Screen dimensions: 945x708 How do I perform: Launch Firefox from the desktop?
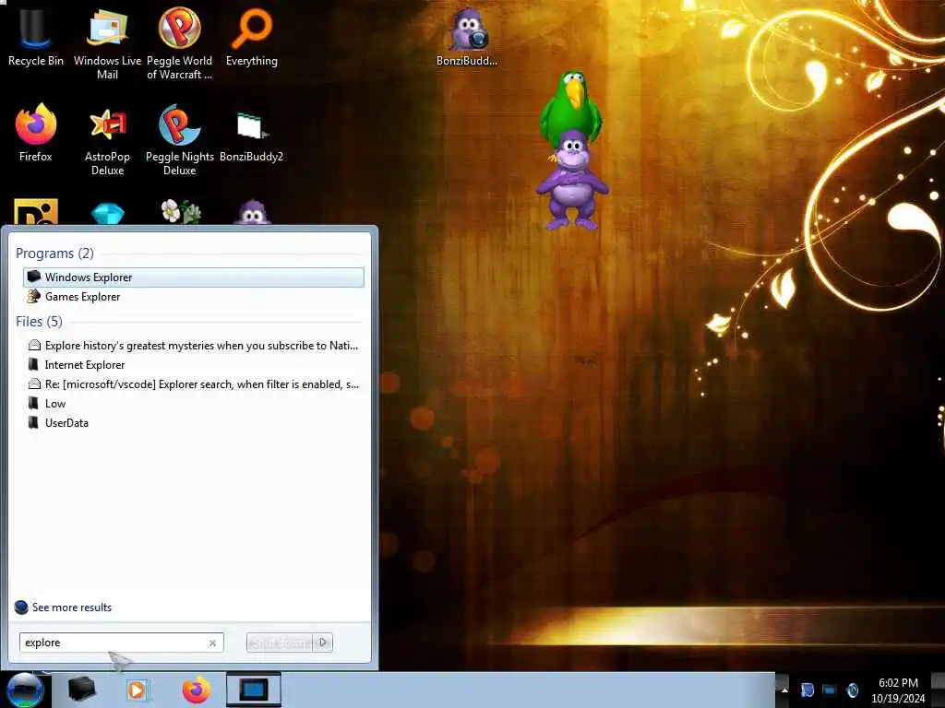36,133
